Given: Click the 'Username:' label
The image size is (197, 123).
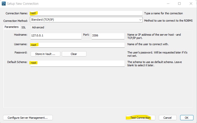Looking at the screenshot, I should (x=21, y=44).
